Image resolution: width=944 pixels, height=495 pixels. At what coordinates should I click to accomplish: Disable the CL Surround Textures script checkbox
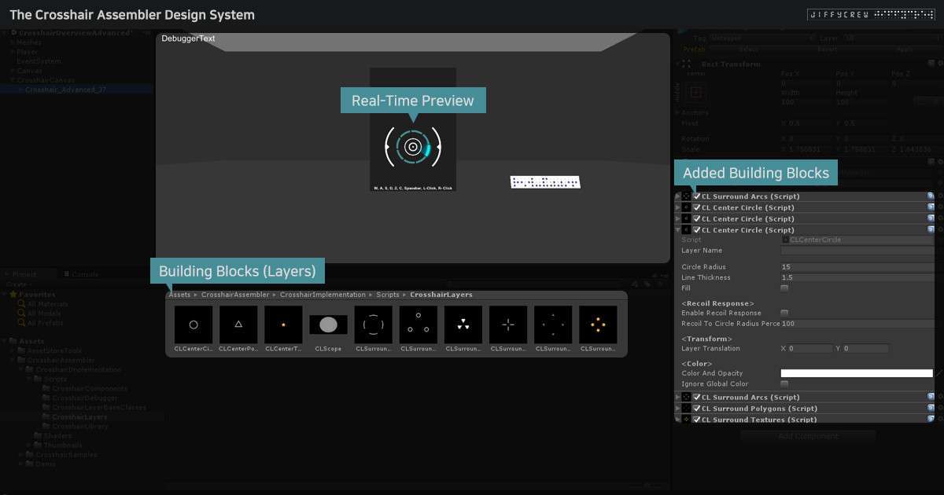[697, 420]
